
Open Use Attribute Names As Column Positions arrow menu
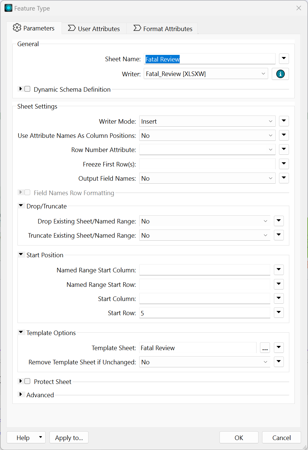tap(284, 135)
